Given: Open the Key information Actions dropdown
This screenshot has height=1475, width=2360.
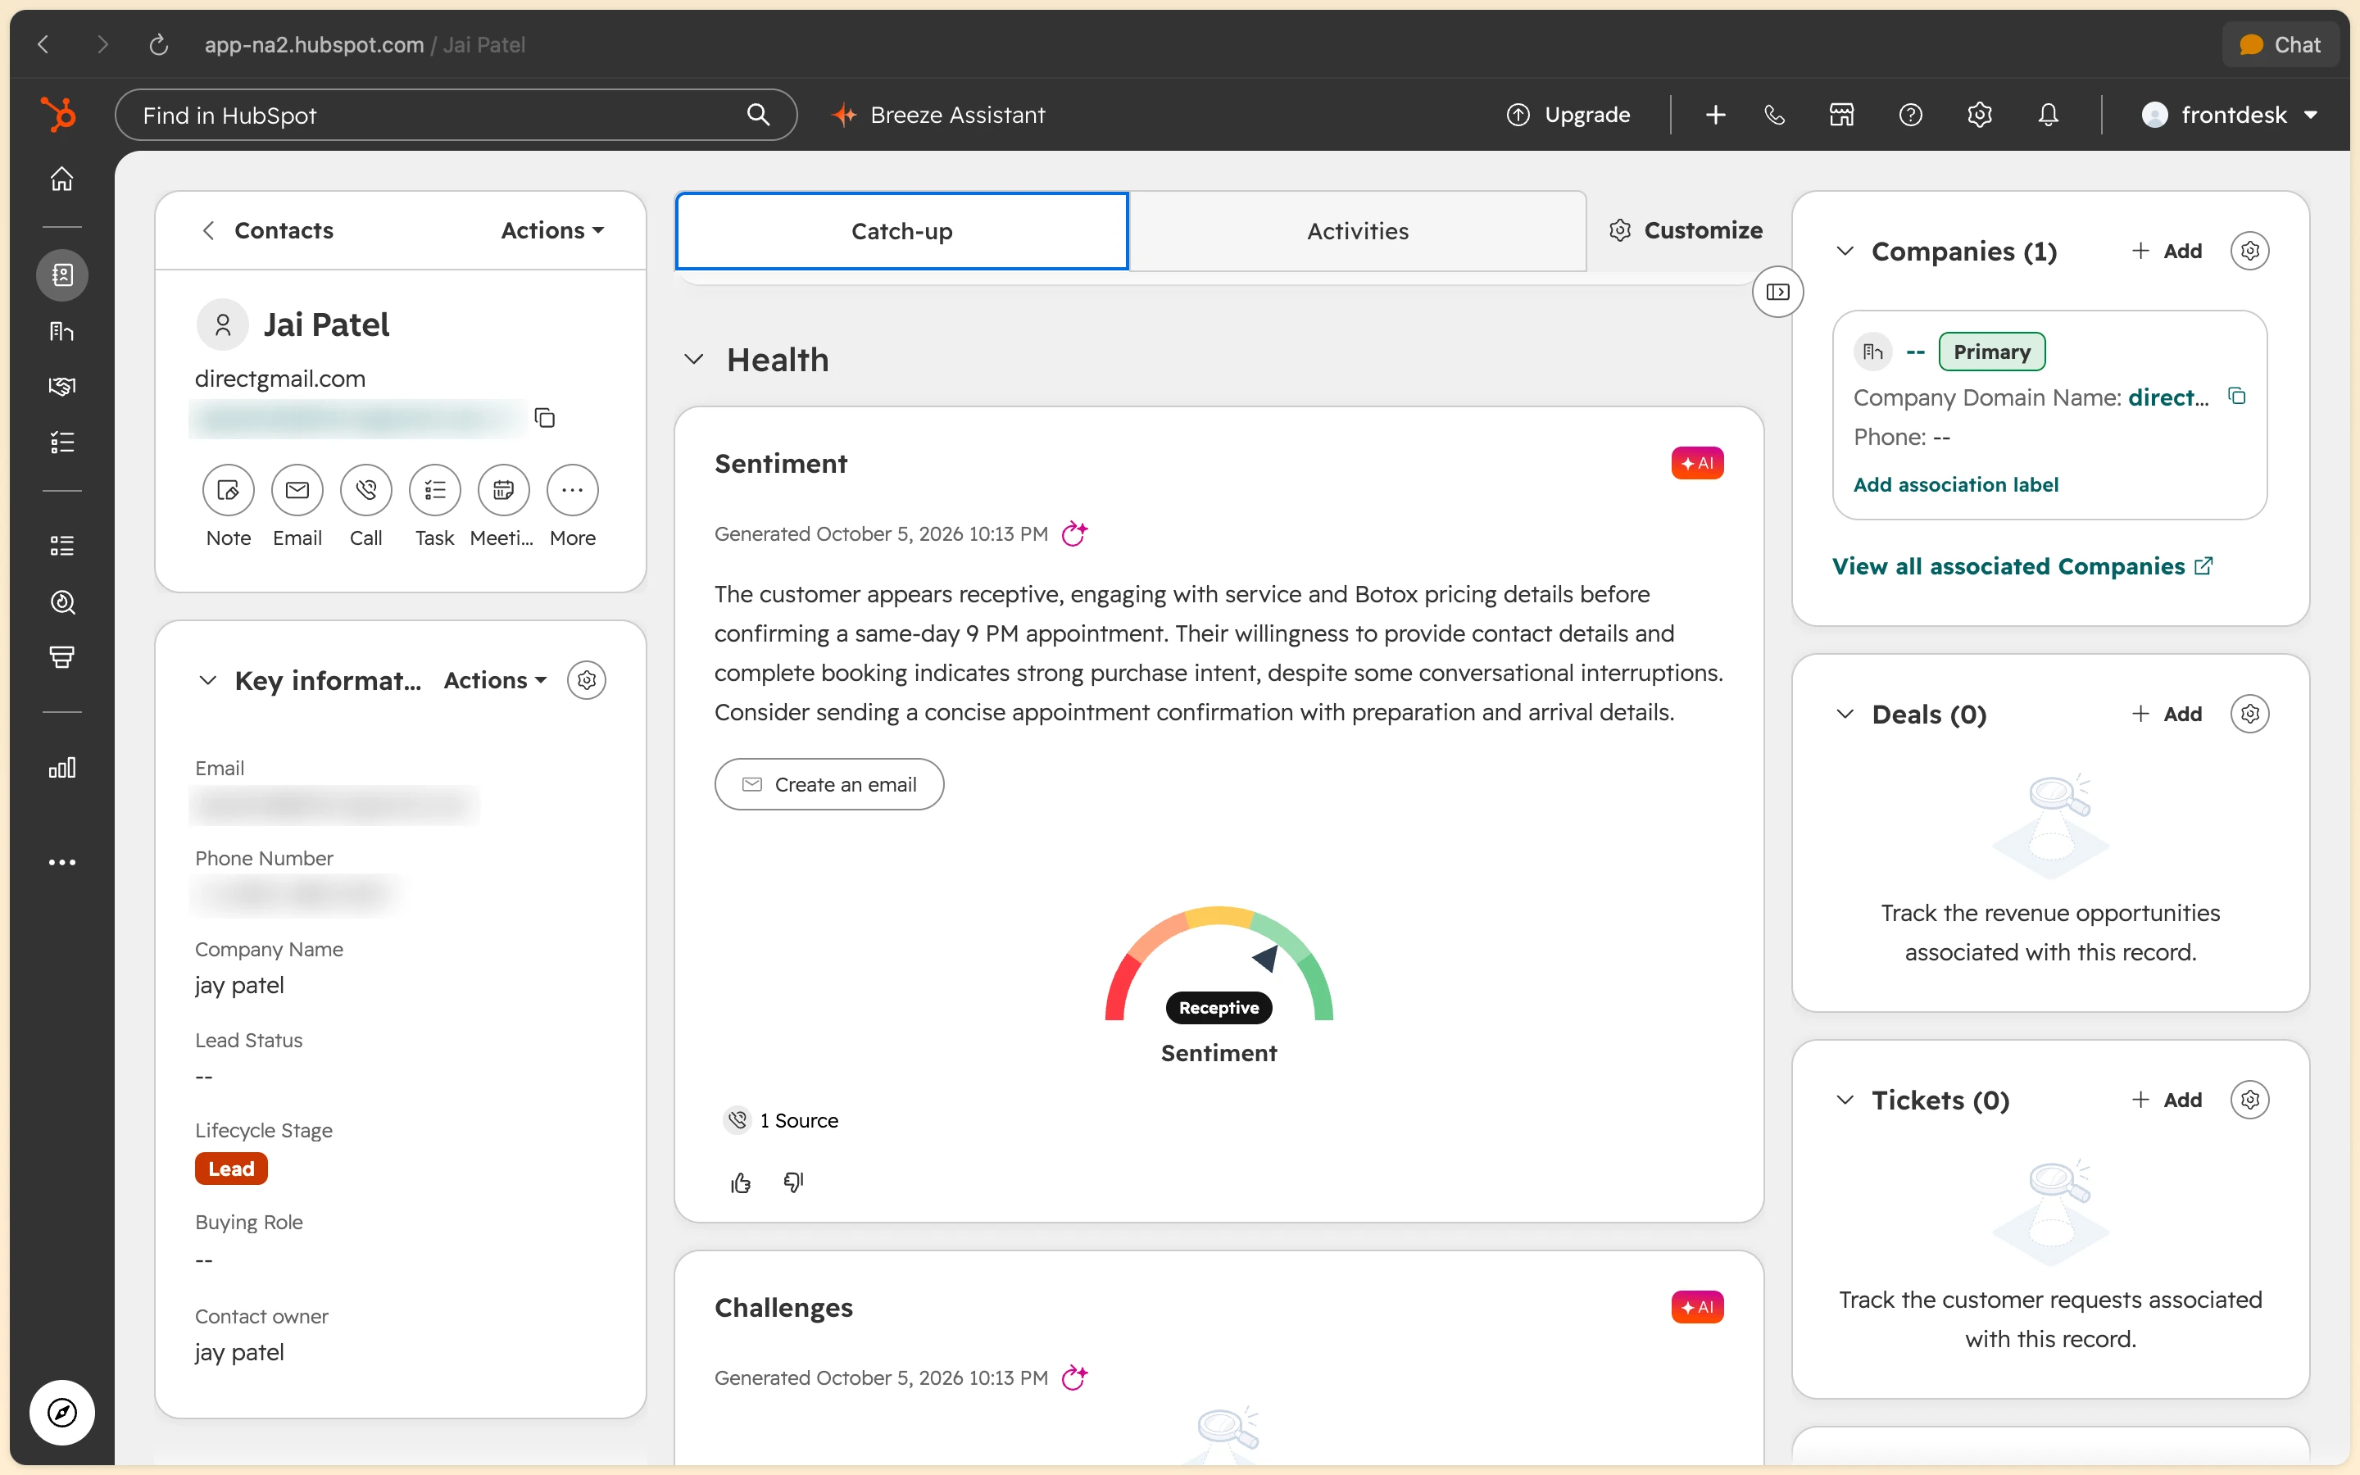Looking at the screenshot, I should [x=494, y=680].
